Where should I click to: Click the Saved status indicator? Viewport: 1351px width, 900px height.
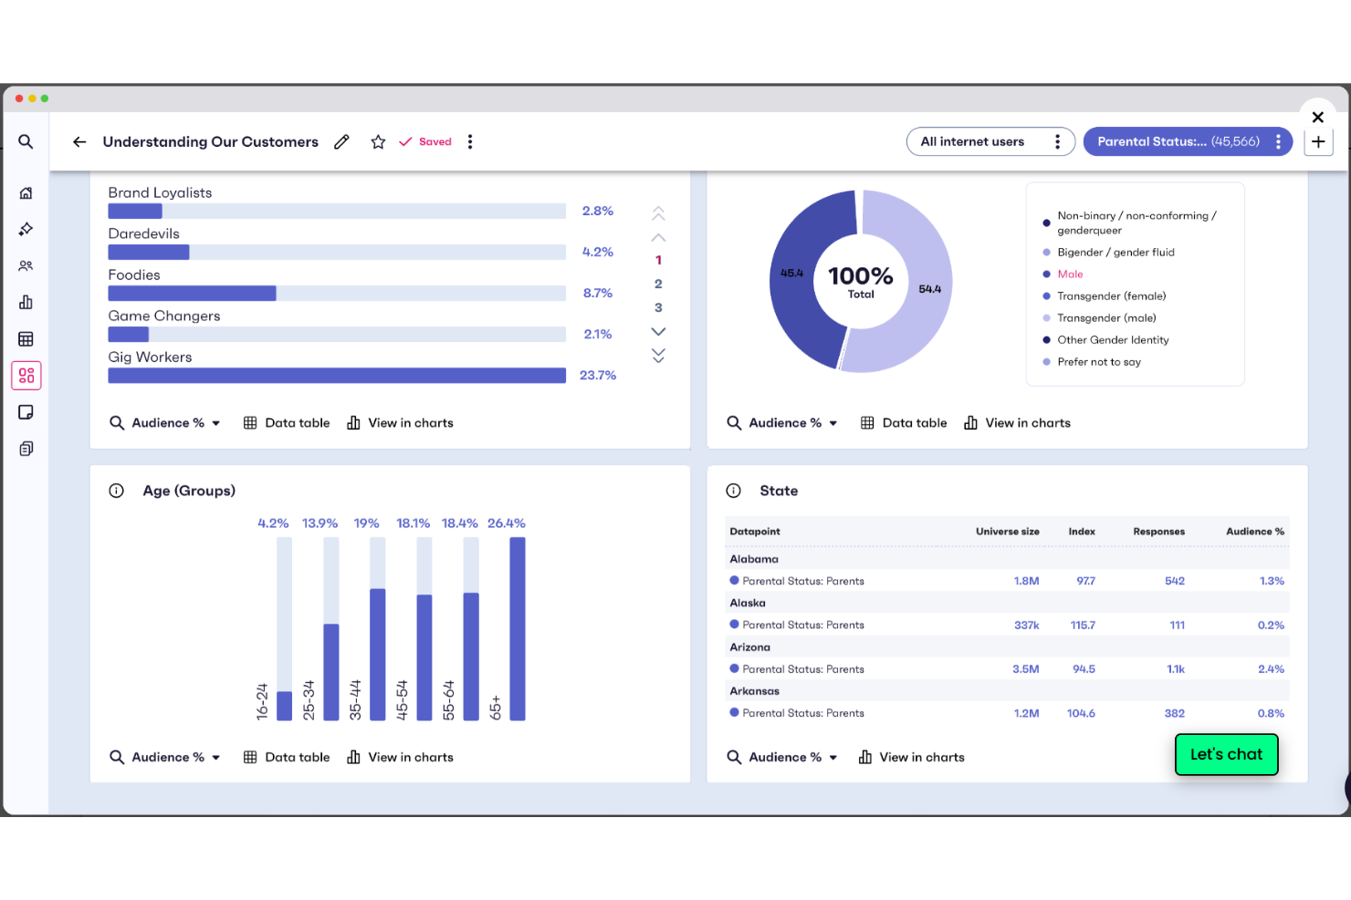coord(425,141)
